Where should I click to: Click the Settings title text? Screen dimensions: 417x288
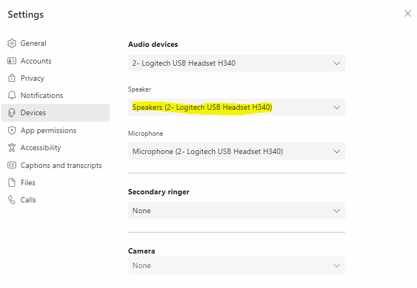[x=25, y=15]
